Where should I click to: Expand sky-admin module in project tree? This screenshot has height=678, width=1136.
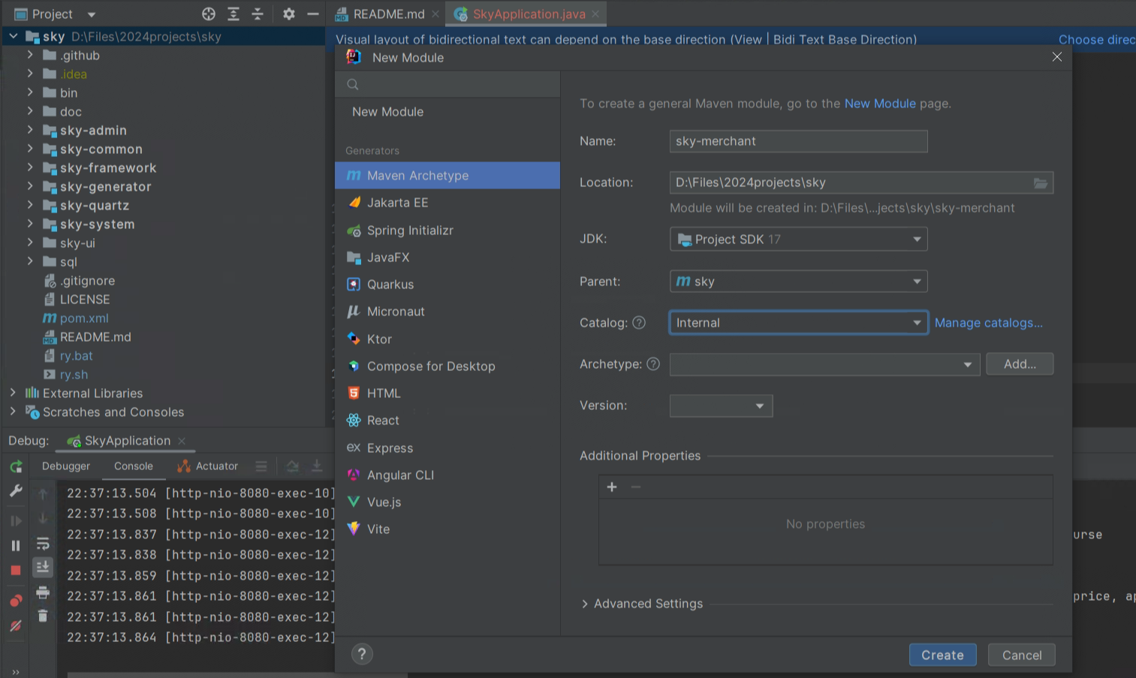30,130
